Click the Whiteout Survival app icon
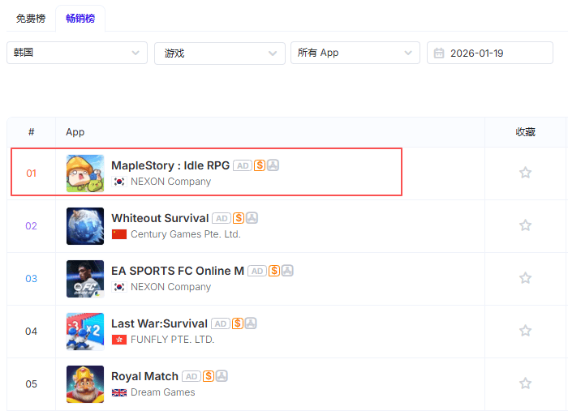The width and height of the screenshot is (568, 411). (85, 225)
